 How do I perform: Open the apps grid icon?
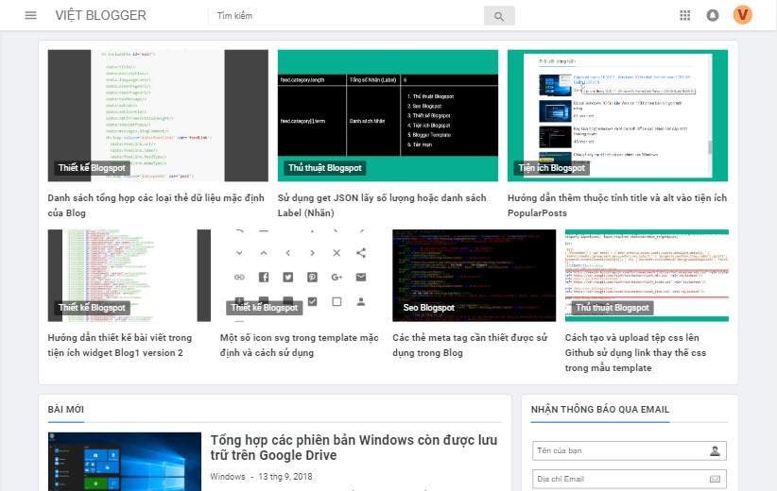tap(684, 15)
